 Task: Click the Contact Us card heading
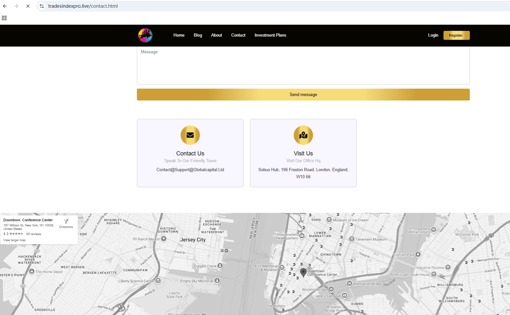coord(190,153)
